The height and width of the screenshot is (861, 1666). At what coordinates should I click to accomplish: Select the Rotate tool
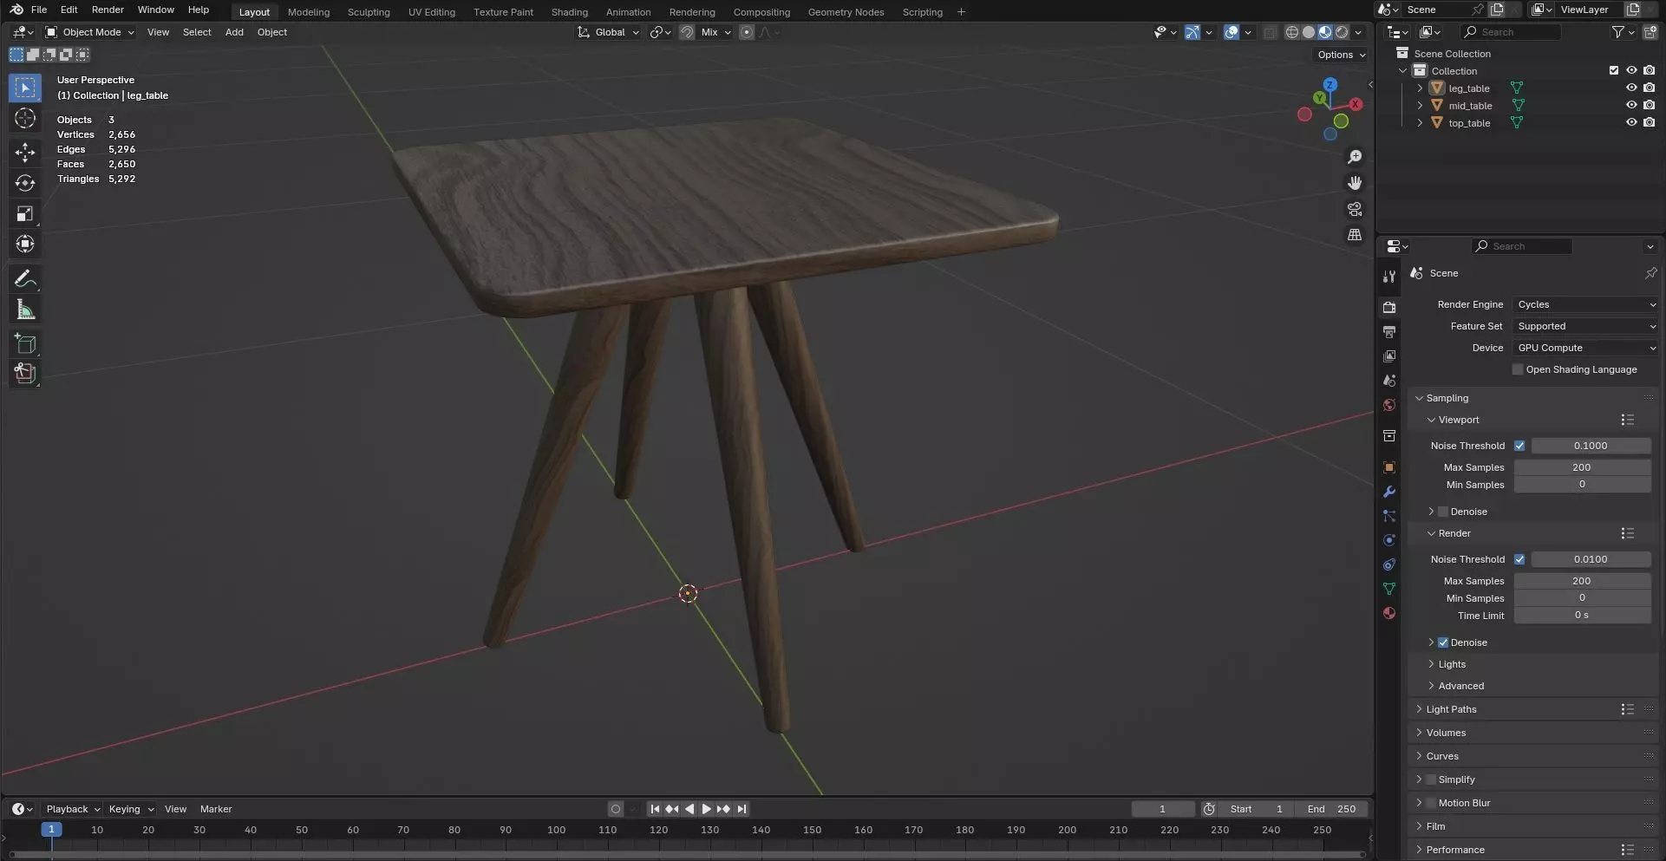(x=25, y=183)
